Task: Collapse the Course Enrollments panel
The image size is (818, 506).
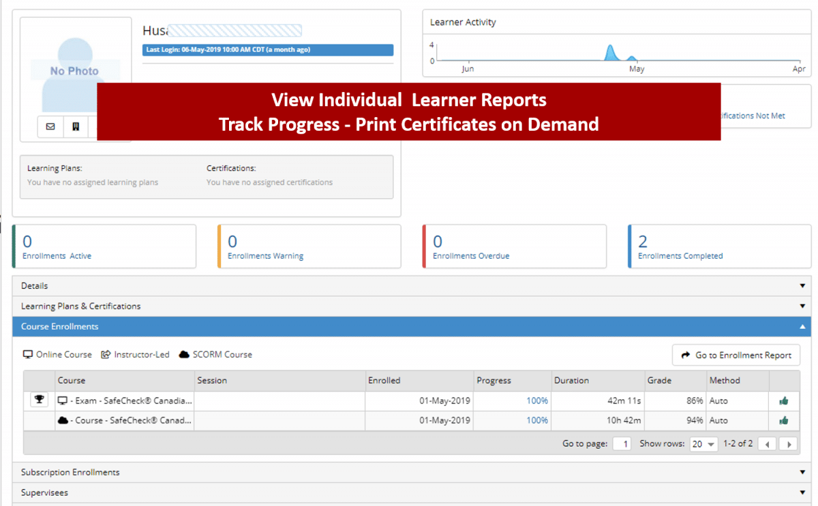Action: 409,326
